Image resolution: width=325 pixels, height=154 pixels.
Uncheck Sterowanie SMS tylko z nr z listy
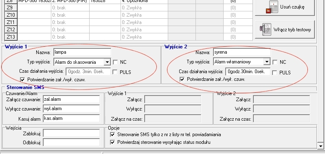[112, 134]
